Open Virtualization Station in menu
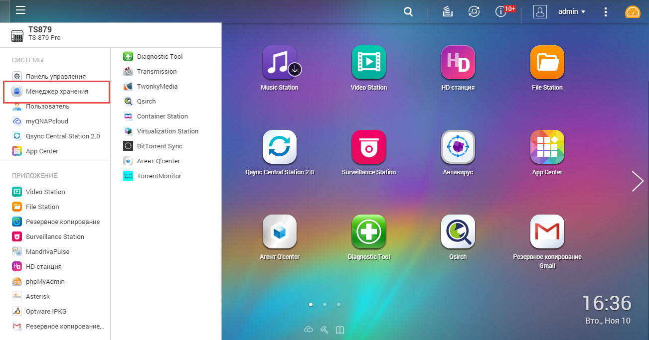 (x=166, y=131)
